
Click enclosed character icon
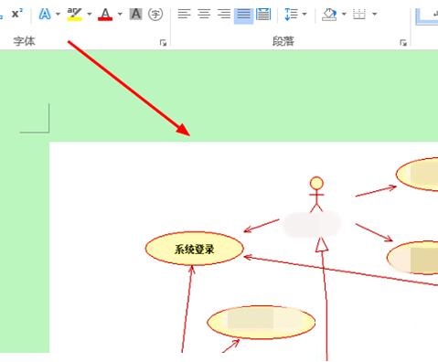pyautogui.click(x=155, y=14)
